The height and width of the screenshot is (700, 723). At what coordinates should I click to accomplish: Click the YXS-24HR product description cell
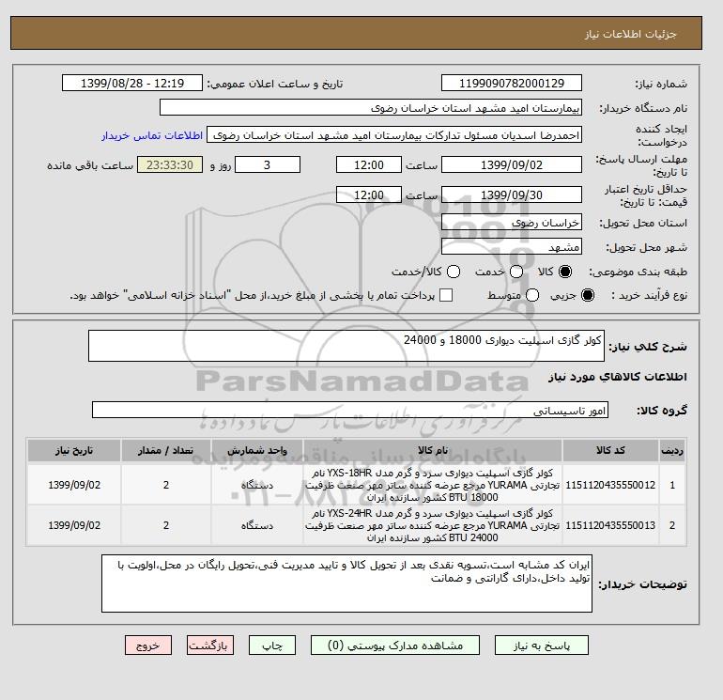[432, 525]
